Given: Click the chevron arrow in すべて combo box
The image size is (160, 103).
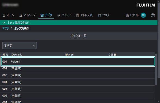Looking at the screenshot, I should click(x=34, y=45).
